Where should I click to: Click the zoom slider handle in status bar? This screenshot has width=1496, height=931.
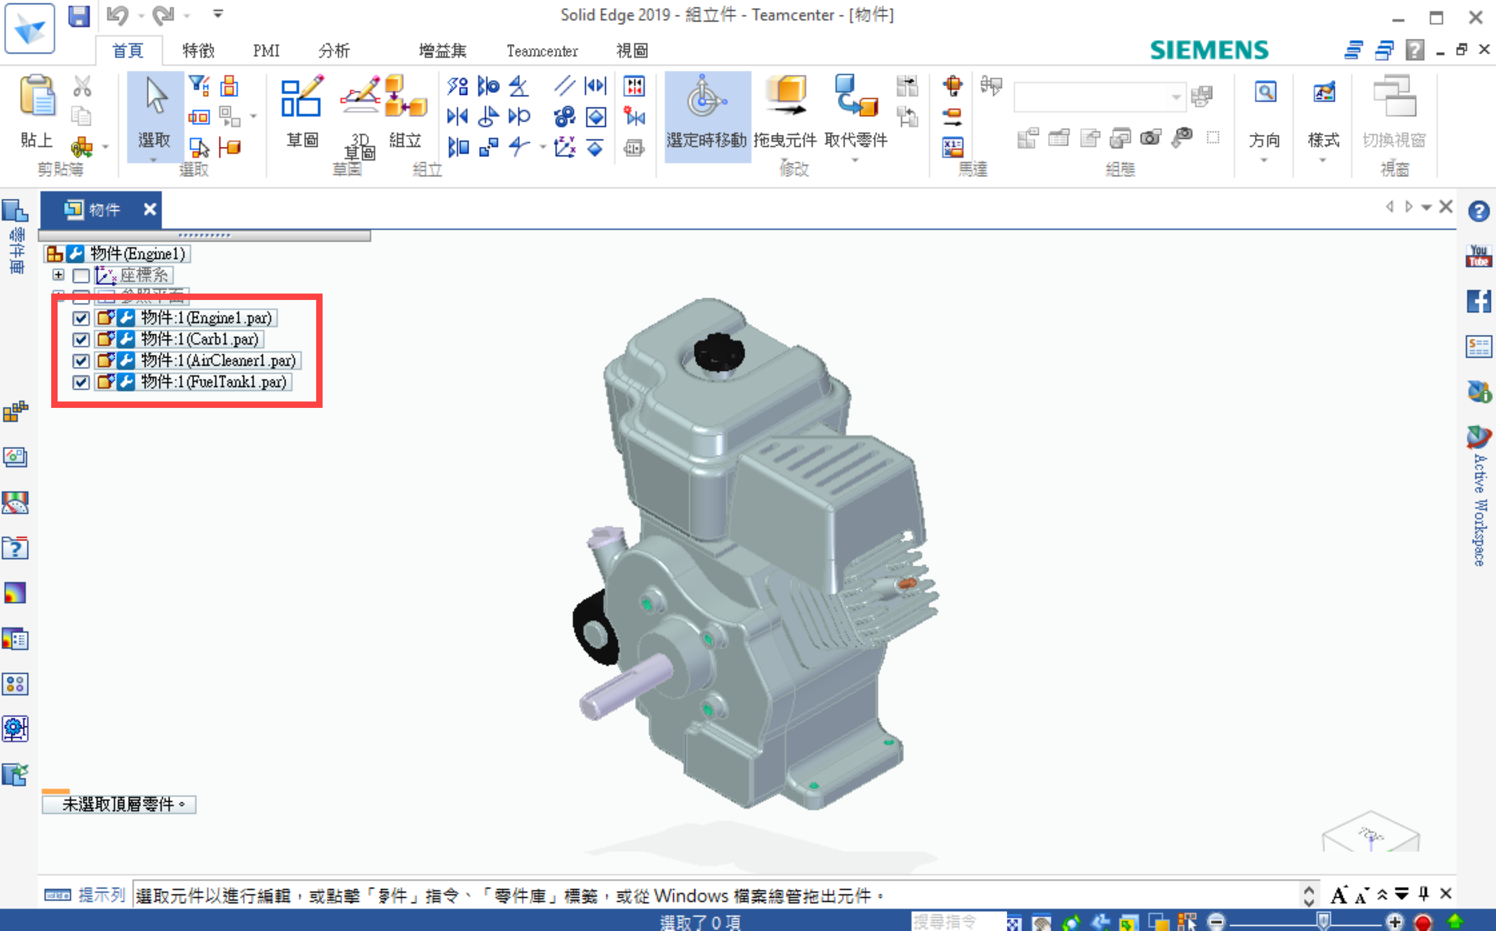[1324, 921]
